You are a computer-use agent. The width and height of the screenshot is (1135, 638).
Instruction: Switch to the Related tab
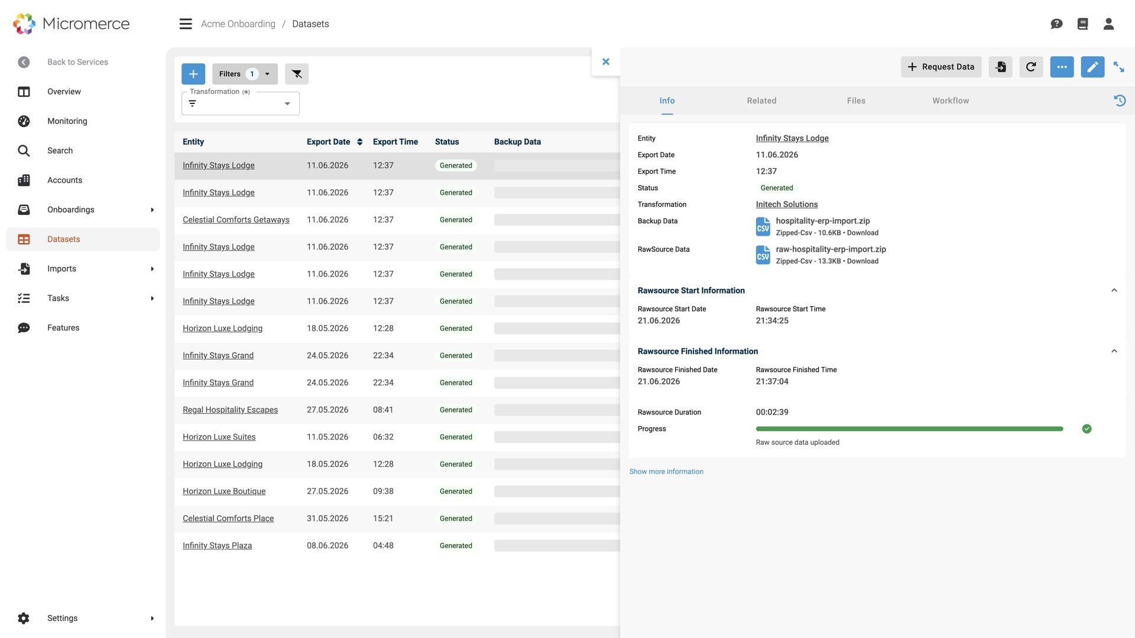(761, 101)
